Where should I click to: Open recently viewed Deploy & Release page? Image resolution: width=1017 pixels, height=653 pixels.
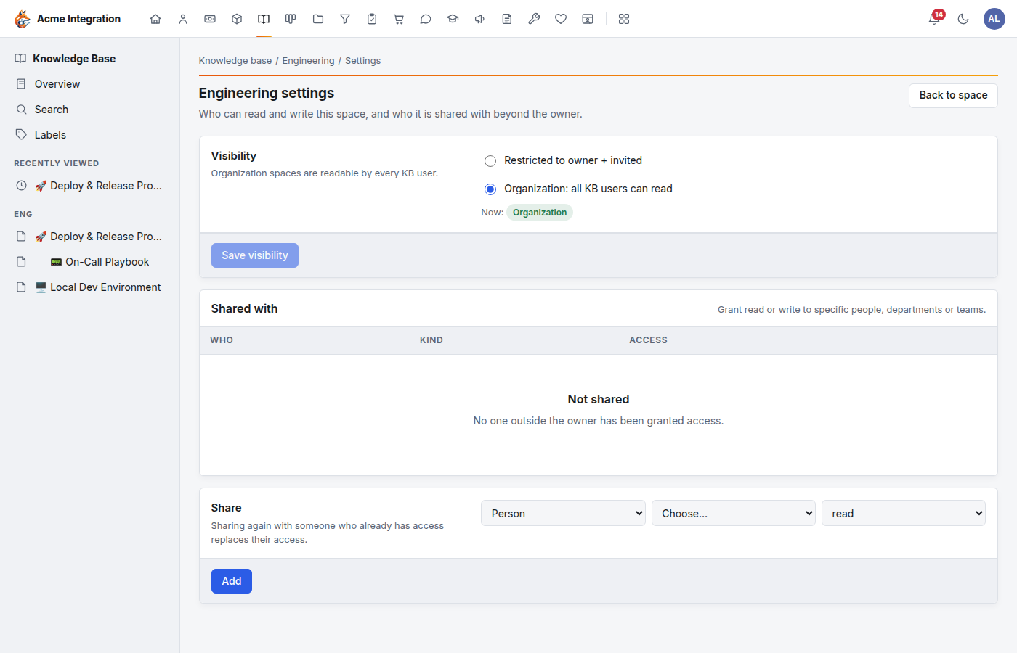(90, 186)
